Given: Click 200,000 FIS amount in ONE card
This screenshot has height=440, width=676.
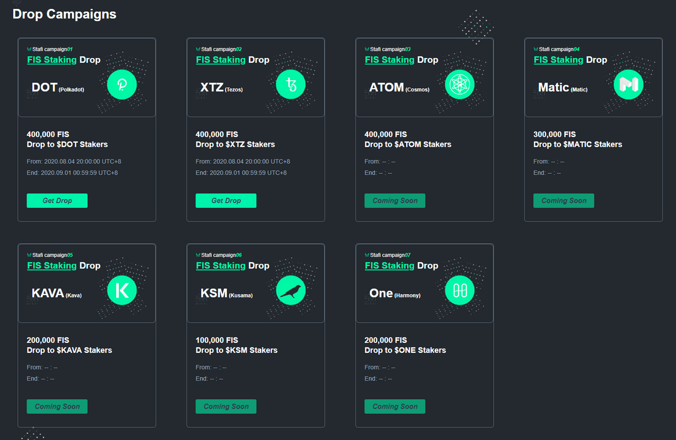Looking at the screenshot, I should tap(386, 340).
